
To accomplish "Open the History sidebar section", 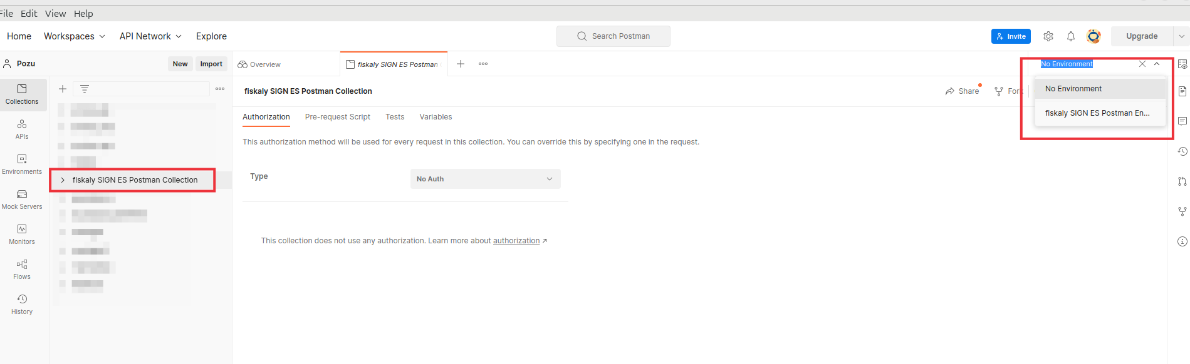I will pyautogui.click(x=22, y=304).
